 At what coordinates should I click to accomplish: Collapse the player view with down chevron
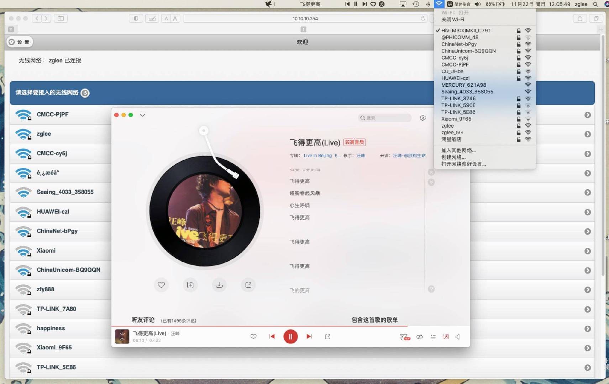142,115
